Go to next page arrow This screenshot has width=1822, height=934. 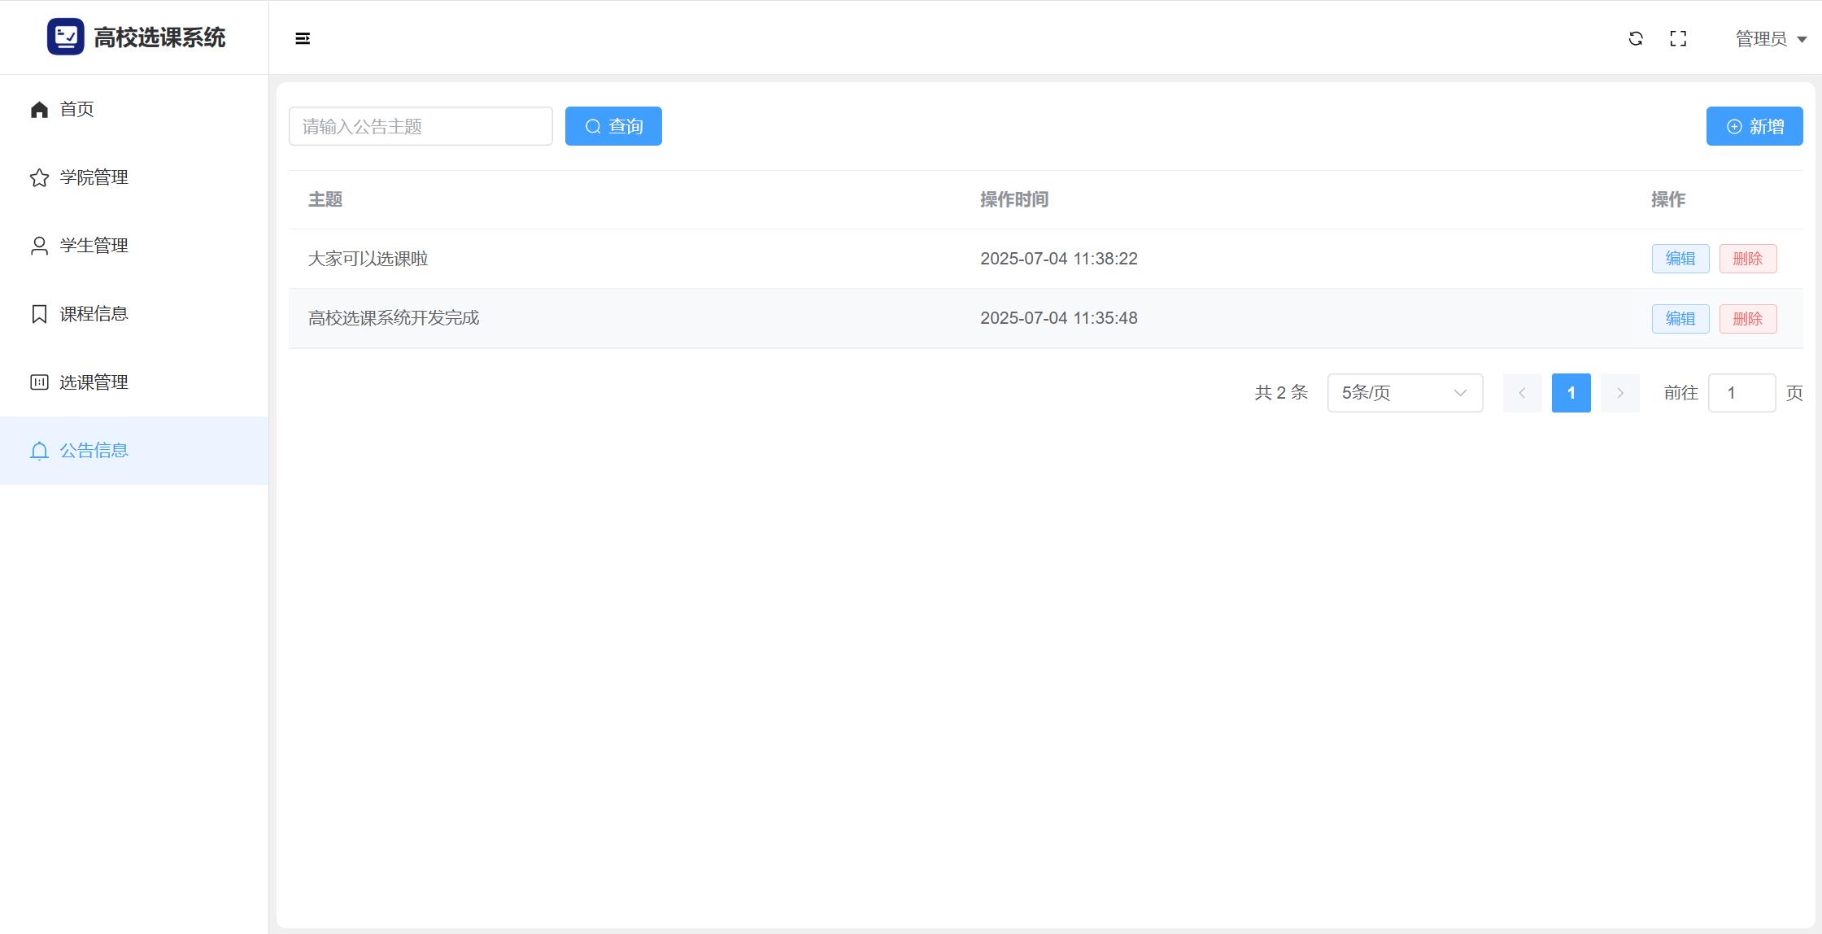tap(1619, 393)
